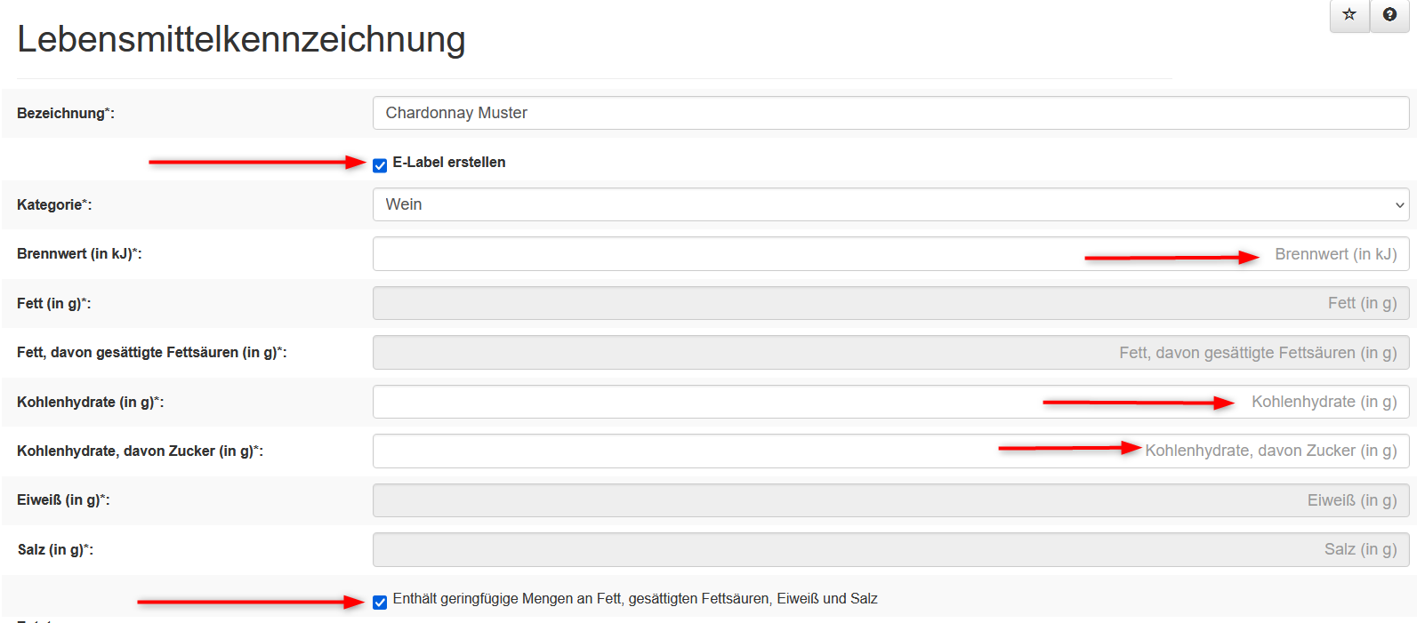Click the Lebensmittelkennzeichnung page heading
The width and height of the screenshot is (1417, 623).
coord(241,39)
